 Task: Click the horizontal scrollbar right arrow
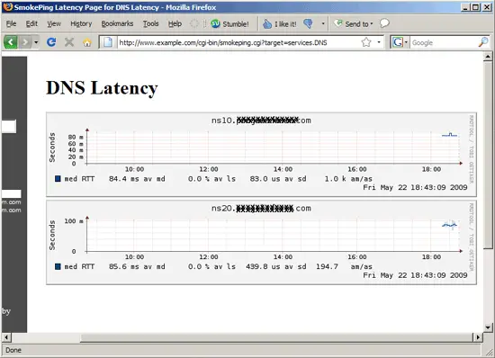(478, 337)
